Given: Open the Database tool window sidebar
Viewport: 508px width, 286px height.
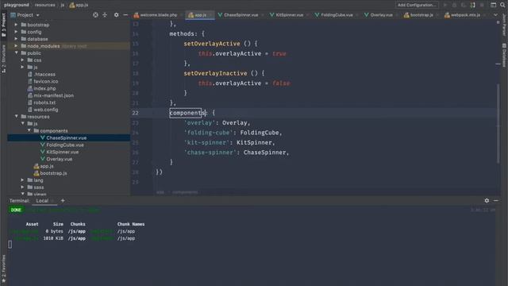Looking at the screenshot, I should (505, 55).
